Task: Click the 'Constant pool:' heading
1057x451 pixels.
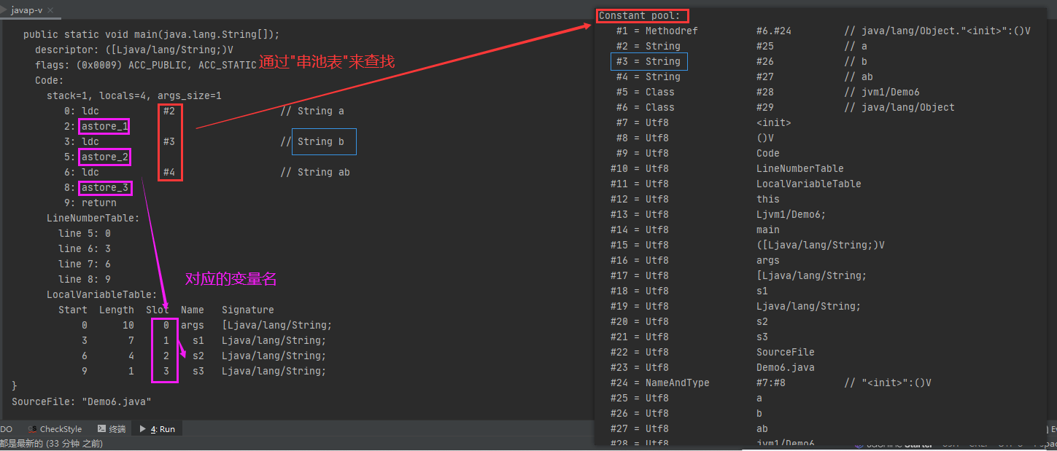Action: pos(640,15)
